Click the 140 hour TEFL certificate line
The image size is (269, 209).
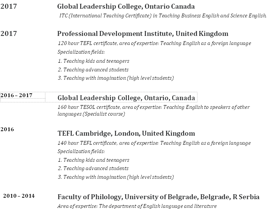[x=154, y=143]
